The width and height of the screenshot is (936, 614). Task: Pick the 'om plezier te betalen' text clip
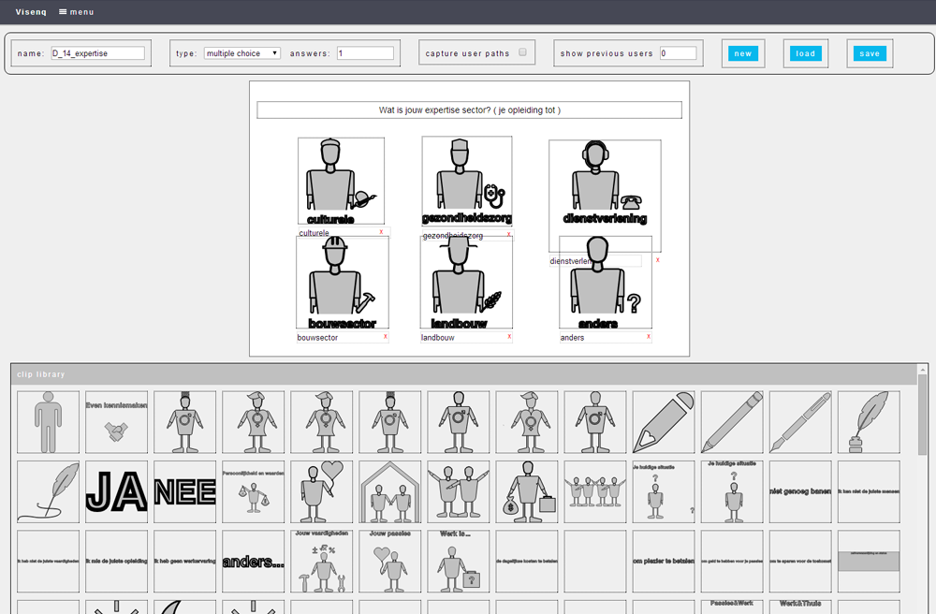click(x=664, y=562)
